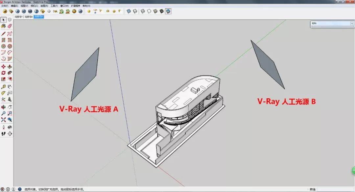The image size is (355, 192).
Task: Select the Polygon tool
Action: point(10,46)
